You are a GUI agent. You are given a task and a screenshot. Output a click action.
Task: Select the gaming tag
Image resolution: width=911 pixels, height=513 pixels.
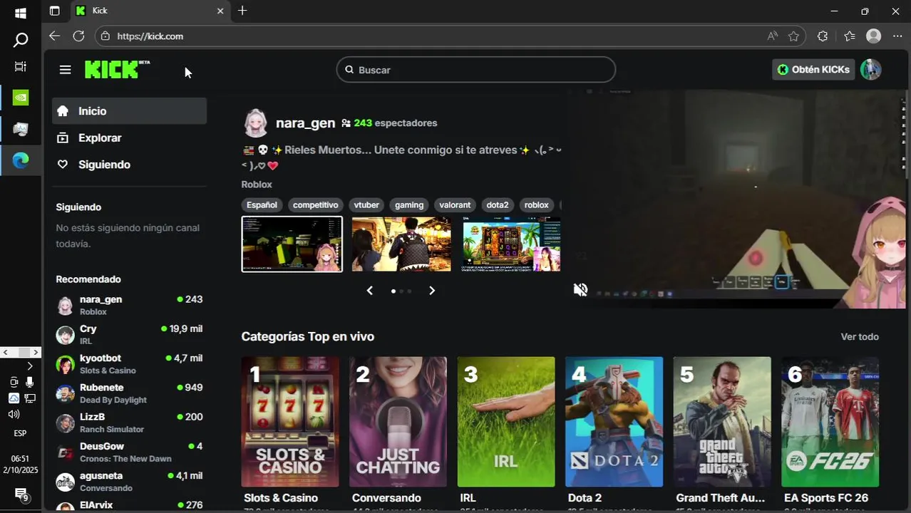(409, 205)
